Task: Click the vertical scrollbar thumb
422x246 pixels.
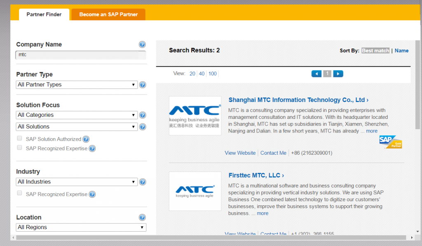Action: pos(417,85)
